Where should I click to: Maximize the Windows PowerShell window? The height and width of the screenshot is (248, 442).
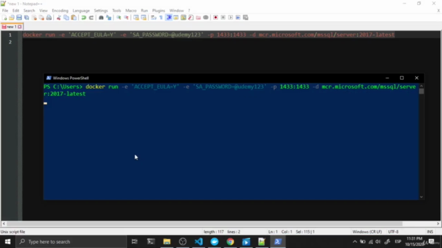[x=402, y=78]
